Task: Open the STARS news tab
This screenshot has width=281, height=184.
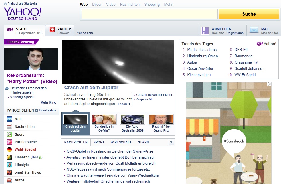Action: (x=143, y=142)
